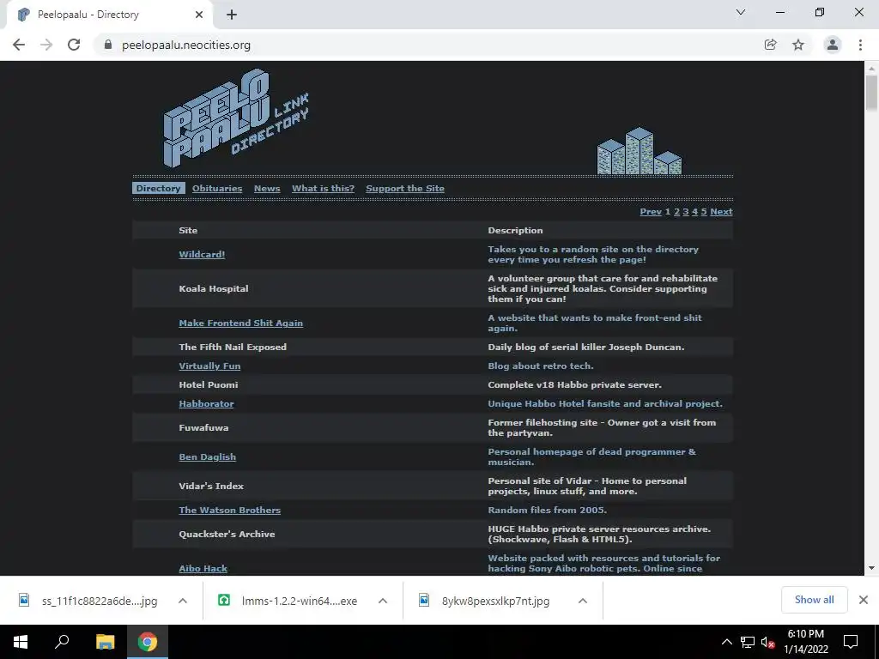The width and height of the screenshot is (879, 659).
Task: Click the Peelopaalu Link Directory logo
Action: tap(236, 118)
